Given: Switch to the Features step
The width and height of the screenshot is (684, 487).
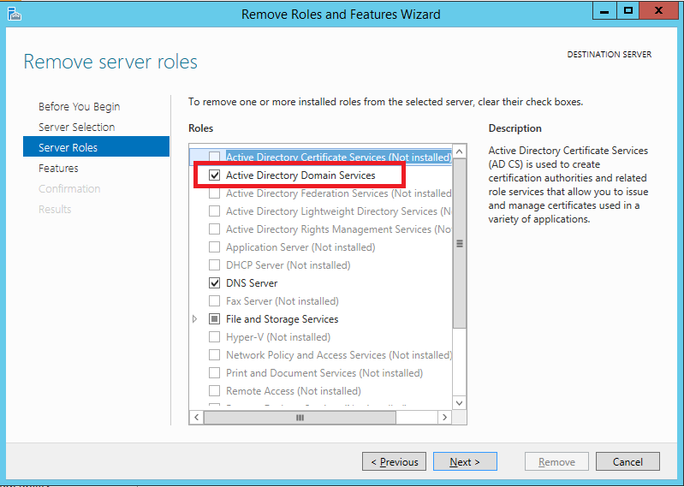Looking at the screenshot, I should [58, 169].
